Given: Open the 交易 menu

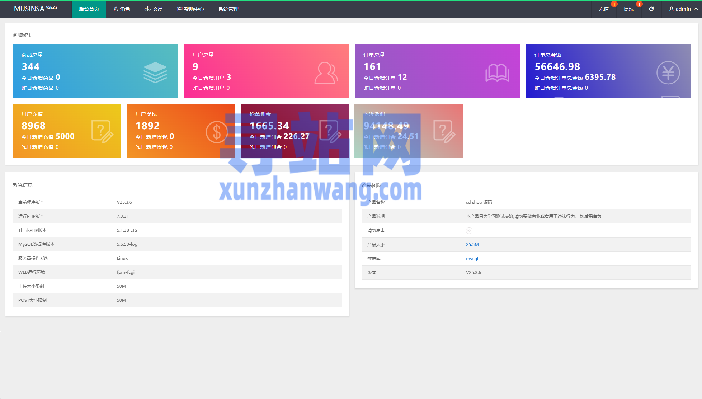Looking at the screenshot, I should tap(154, 9).
